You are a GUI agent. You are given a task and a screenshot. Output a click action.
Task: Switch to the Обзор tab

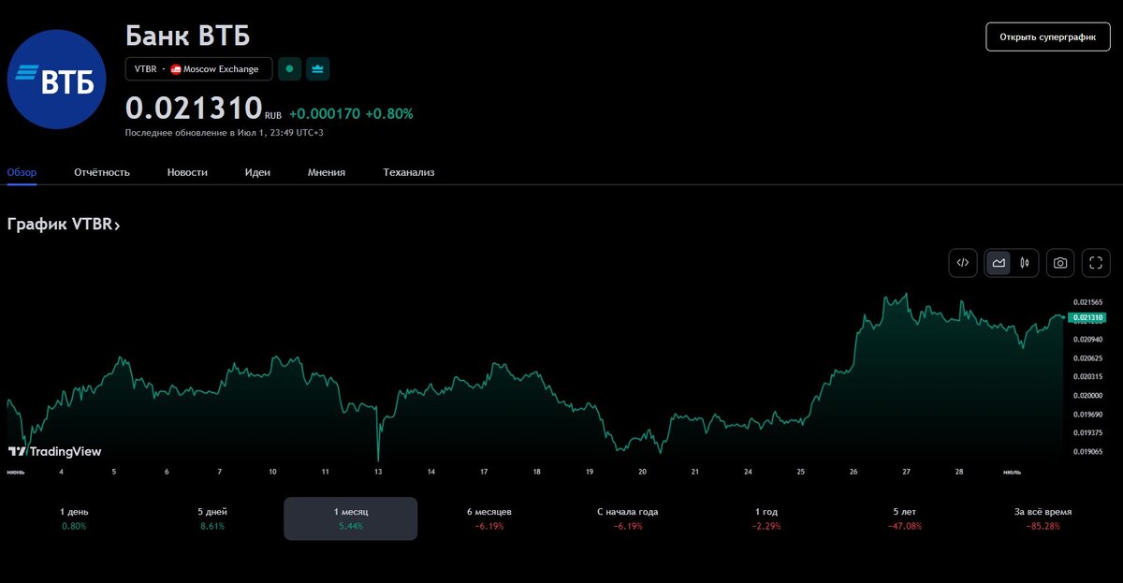pos(22,172)
